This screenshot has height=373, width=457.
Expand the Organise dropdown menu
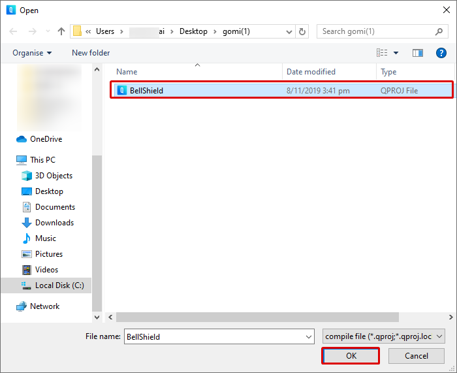click(x=32, y=53)
